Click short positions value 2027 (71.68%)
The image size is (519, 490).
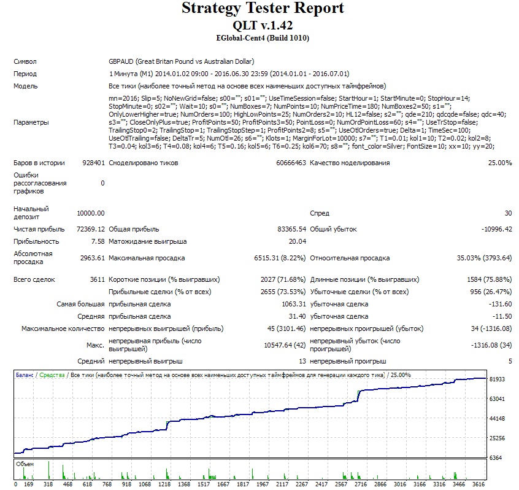pyautogui.click(x=283, y=279)
